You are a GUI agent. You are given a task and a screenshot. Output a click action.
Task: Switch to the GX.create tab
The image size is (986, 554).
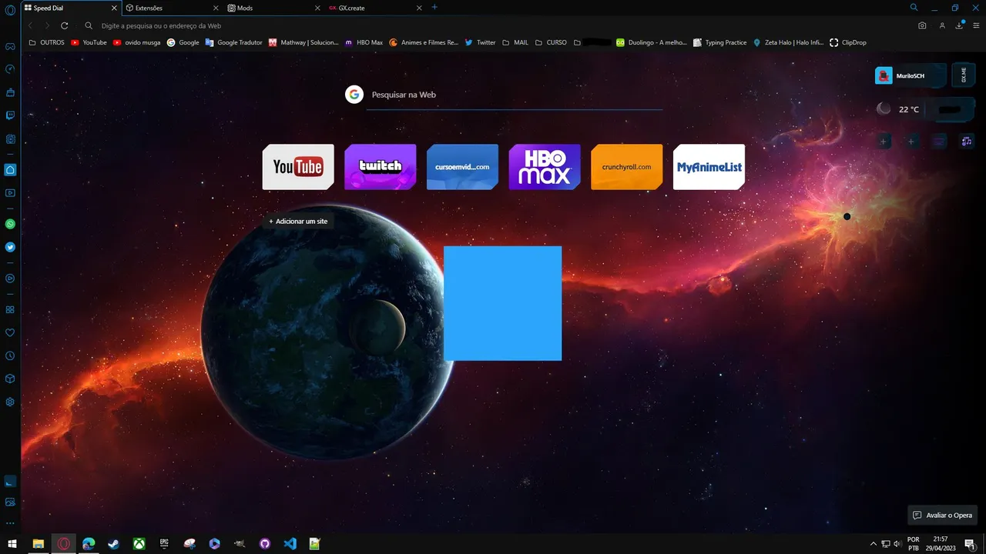pos(375,8)
